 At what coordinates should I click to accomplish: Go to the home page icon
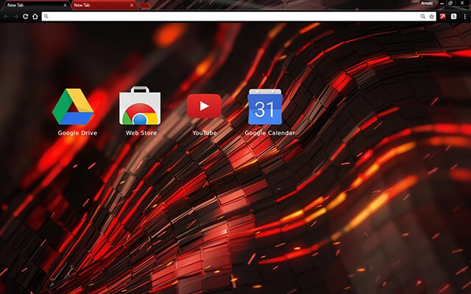35,16
